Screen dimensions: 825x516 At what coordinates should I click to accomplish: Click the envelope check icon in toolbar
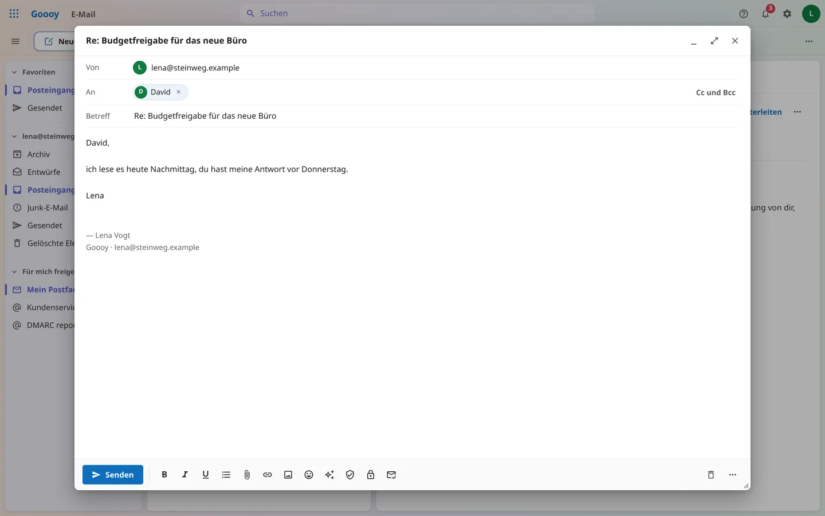[391, 475]
